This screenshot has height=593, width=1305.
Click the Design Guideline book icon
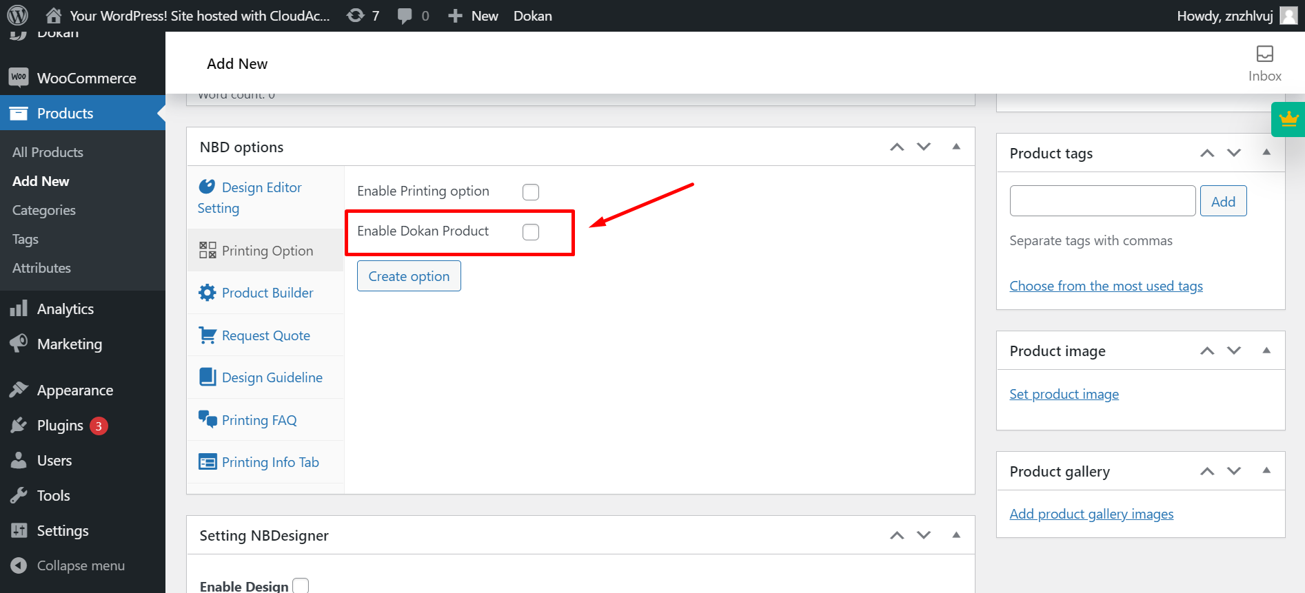pyautogui.click(x=207, y=377)
